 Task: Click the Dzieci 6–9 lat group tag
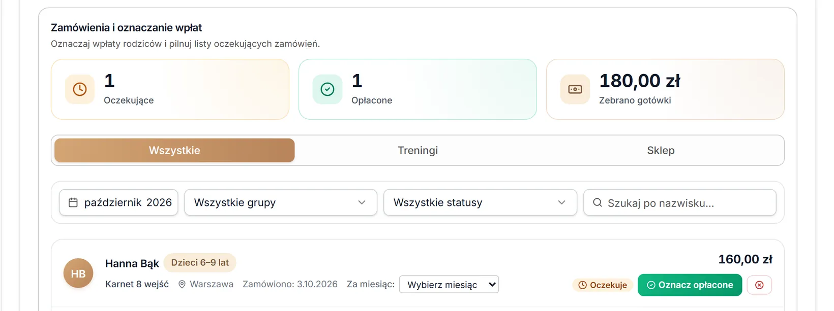(x=200, y=262)
